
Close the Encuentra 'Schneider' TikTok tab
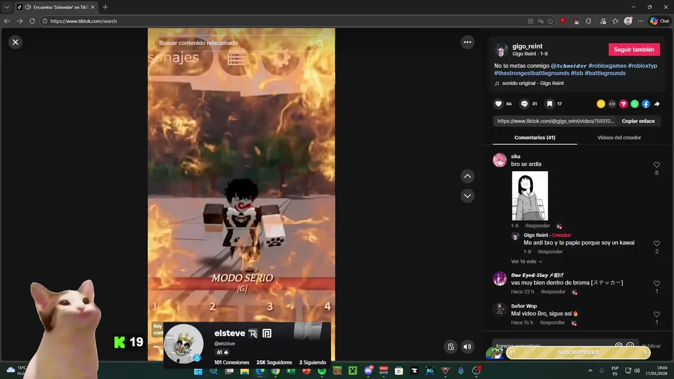pyautogui.click(x=93, y=7)
